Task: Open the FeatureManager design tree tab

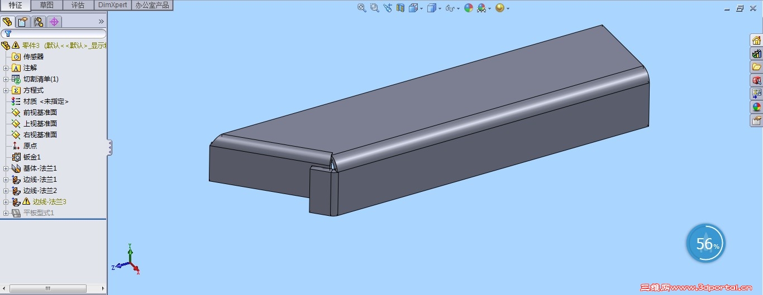Action: click(x=7, y=22)
